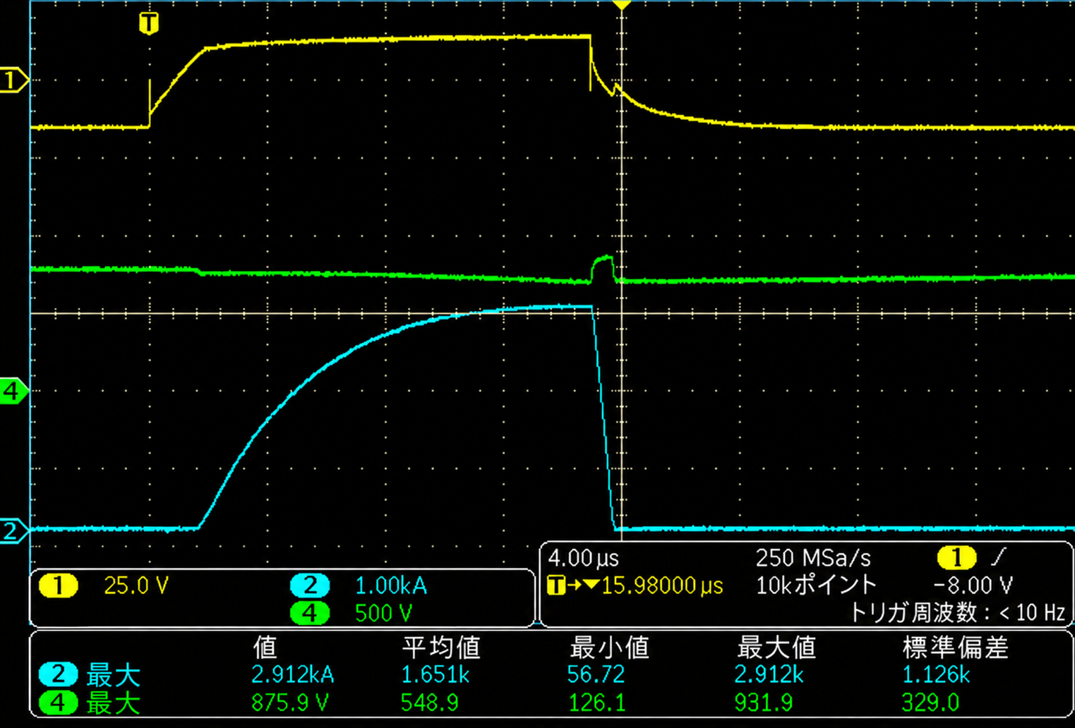Click channel 2 badge beside 1.00kA

click(310, 586)
